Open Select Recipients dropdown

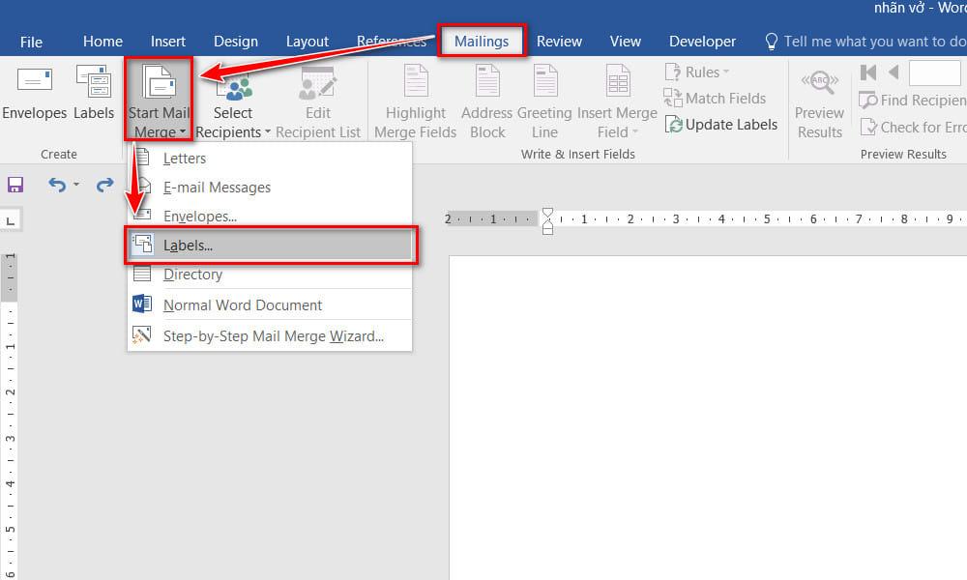coord(233,101)
